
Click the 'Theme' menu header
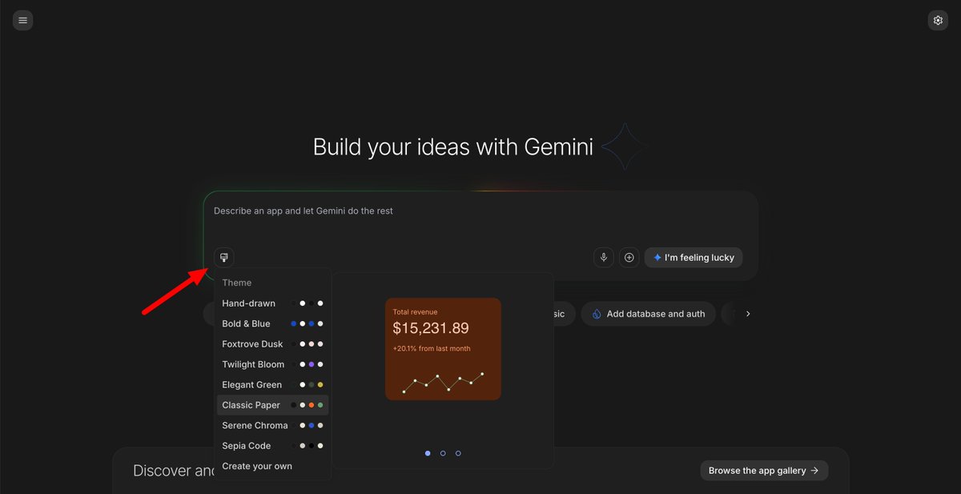pos(236,283)
